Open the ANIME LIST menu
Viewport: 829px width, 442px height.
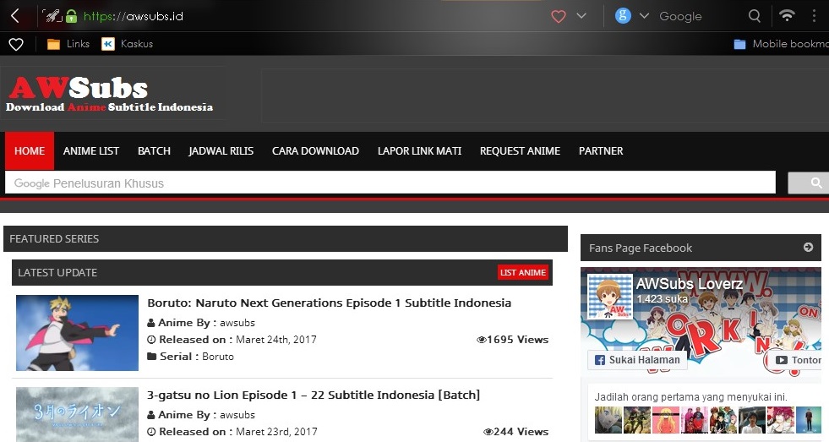pos(91,151)
